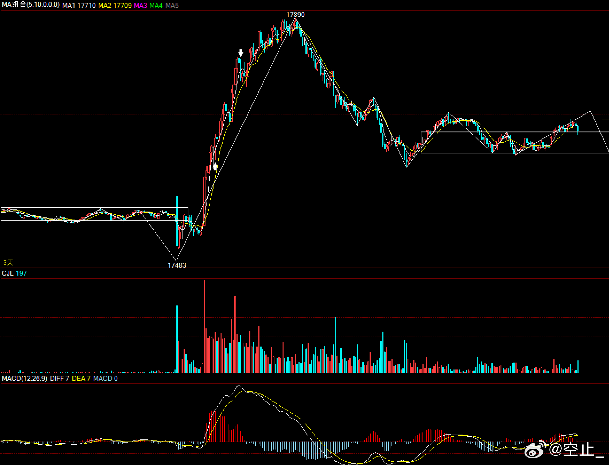Click the MACD 0 value label
609x465 pixels.
105,378
